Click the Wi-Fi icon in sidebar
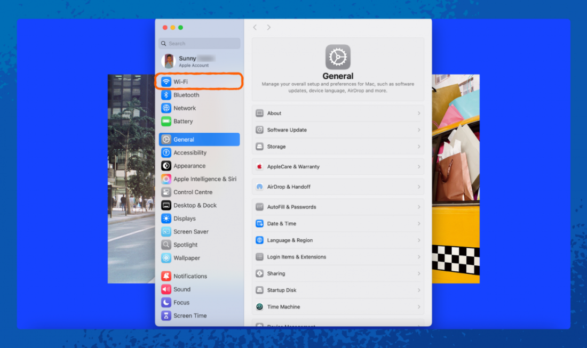 pyautogui.click(x=166, y=82)
